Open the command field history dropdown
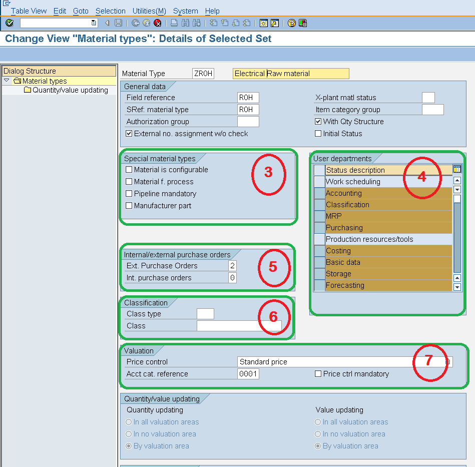 click(x=93, y=23)
